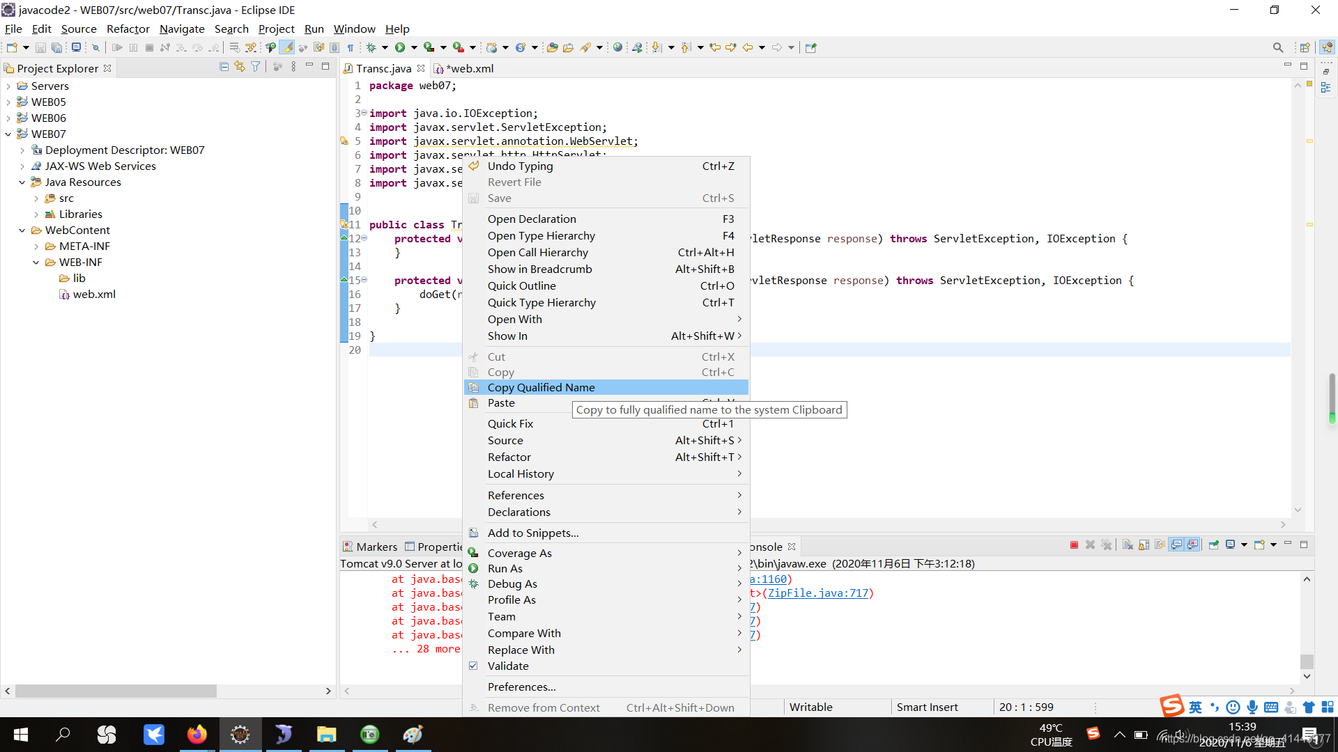Click Project Explorer horizontal scrollbar thumb
This screenshot has width=1338, height=752.
click(116, 691)
